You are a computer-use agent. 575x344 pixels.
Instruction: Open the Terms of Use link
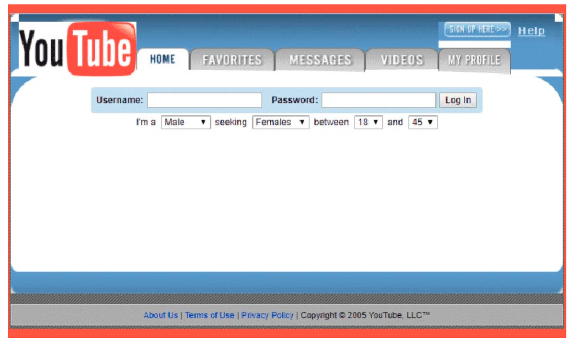click(x=210, y=315)
